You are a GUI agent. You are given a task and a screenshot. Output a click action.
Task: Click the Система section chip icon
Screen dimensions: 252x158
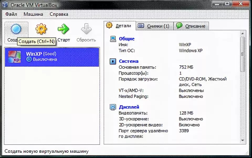pos(113,61)
